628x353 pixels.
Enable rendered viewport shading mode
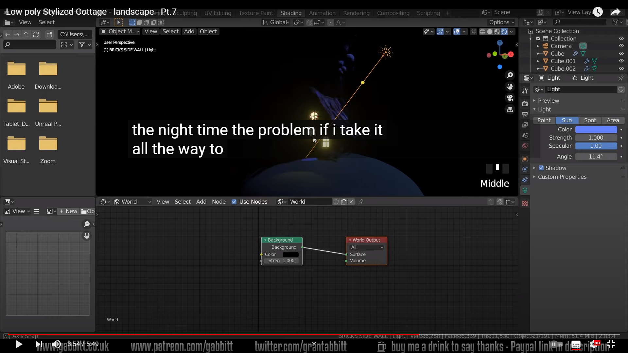pyautogui.click(x=504, y=32)
